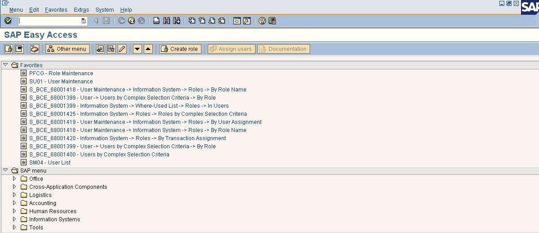Screen dimensions: 539x233
Task: Collapse the Favorites folder
Action: (5, 64)
